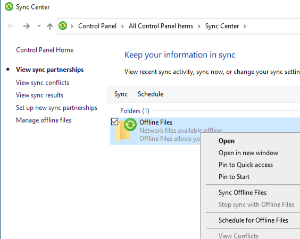Select the Offline Files item title
Screen dimensions: 300x239
[156, 122]
